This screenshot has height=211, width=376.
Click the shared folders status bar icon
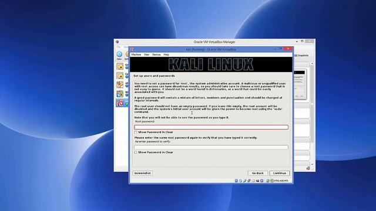[x=253, y=181]
